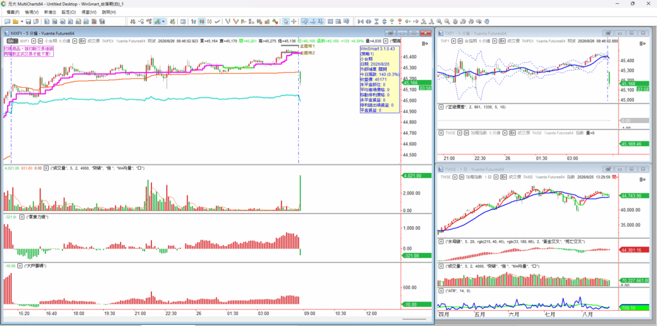This screenshot has width=657, height=326.
Task: Open the 視窗(W) menu
Action: pos(89,12)
